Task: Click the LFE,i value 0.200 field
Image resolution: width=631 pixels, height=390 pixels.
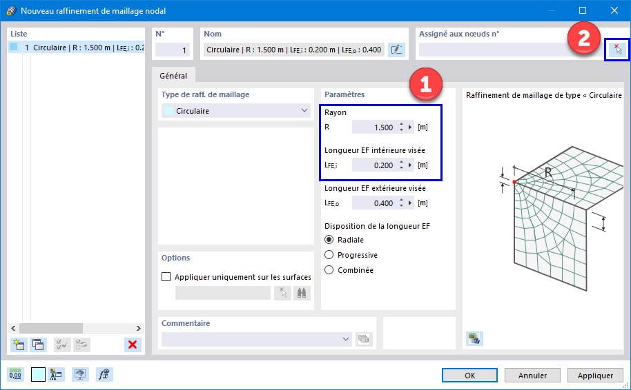Action: pos(375,165)
